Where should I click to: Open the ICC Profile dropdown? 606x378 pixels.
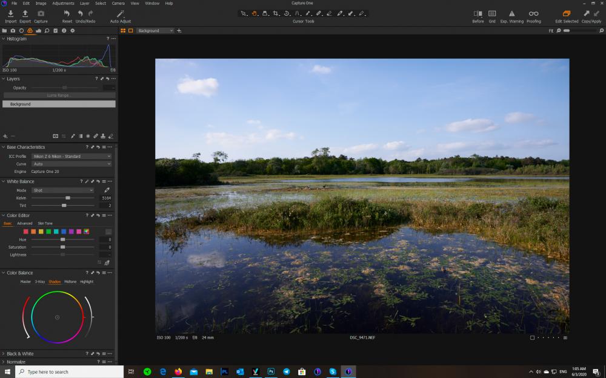[72, 156]
